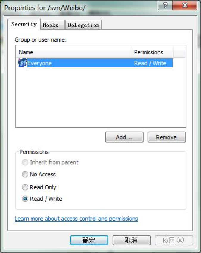Select the No Access radio button

coord(25,174)
